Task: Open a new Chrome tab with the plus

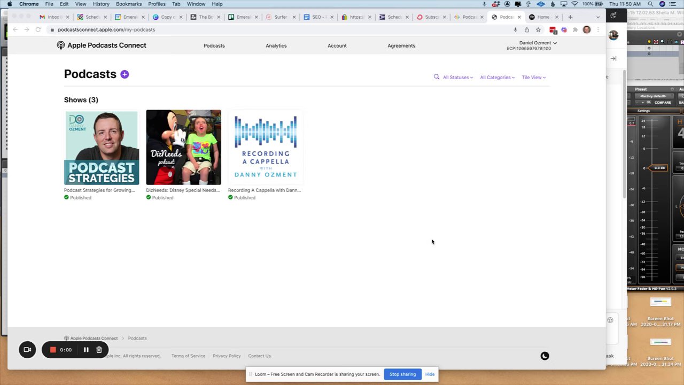Action: [x=570, y=17]
